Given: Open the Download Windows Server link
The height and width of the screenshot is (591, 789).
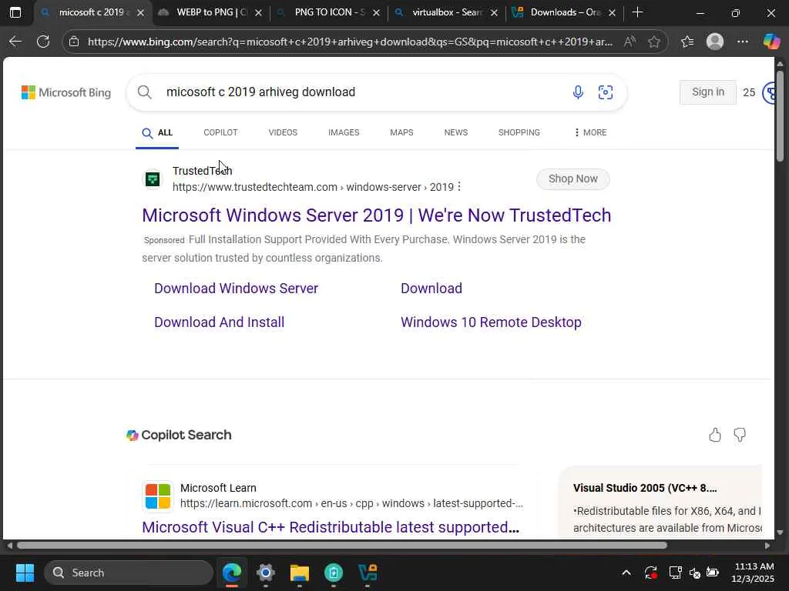Looking at the screenshot, I should coord(236,289).
